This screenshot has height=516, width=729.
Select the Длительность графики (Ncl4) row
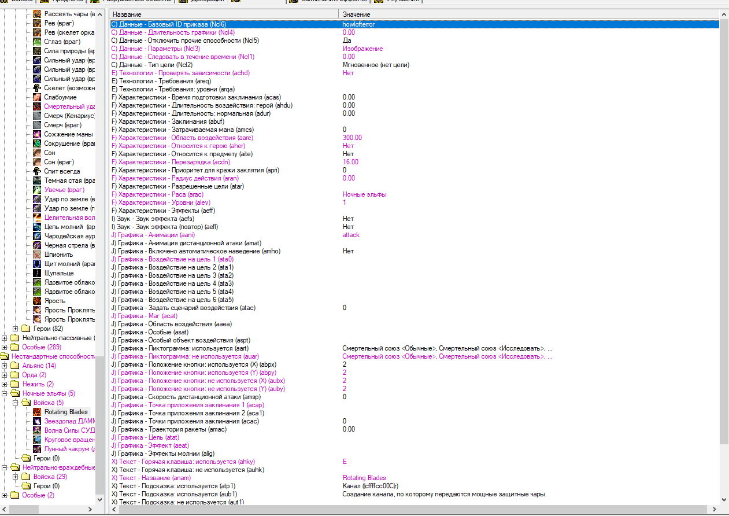pyautogui.click(x=415, y=32)
